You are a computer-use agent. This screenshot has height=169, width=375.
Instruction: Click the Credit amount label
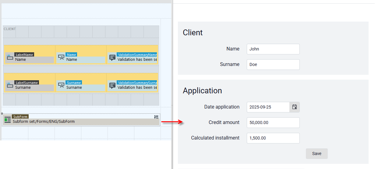coord(224,122)
